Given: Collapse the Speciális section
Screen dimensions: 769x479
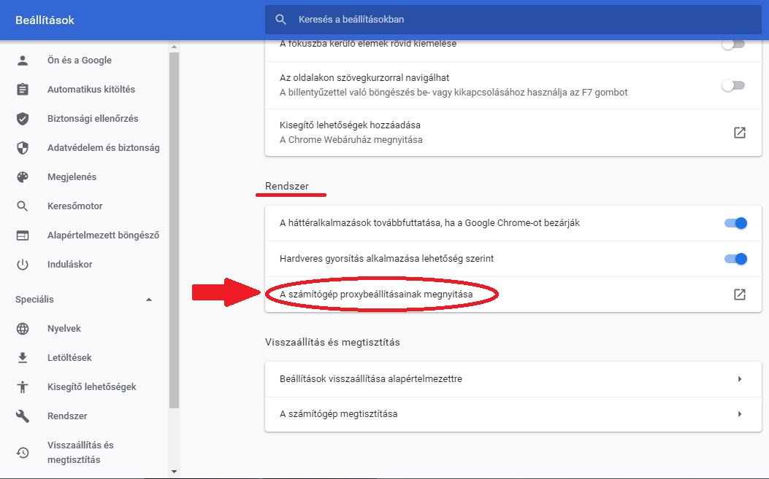Looking at the screenshot, I should click(x=148, y=299).
